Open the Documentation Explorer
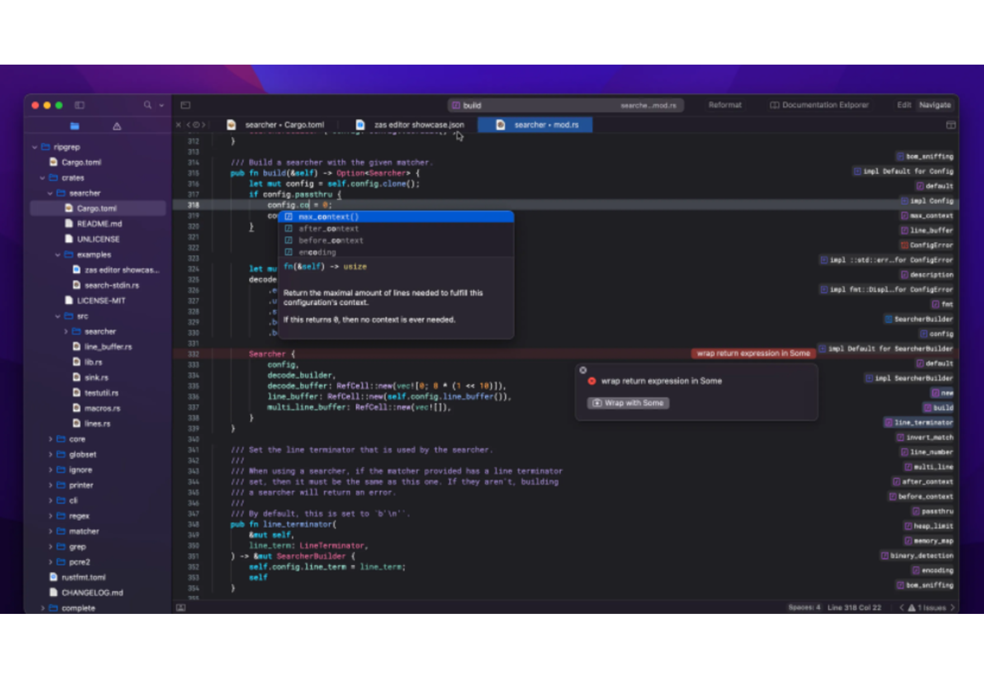Image resolution: width=984 pixels, height=678 pixels. point(820,105)
